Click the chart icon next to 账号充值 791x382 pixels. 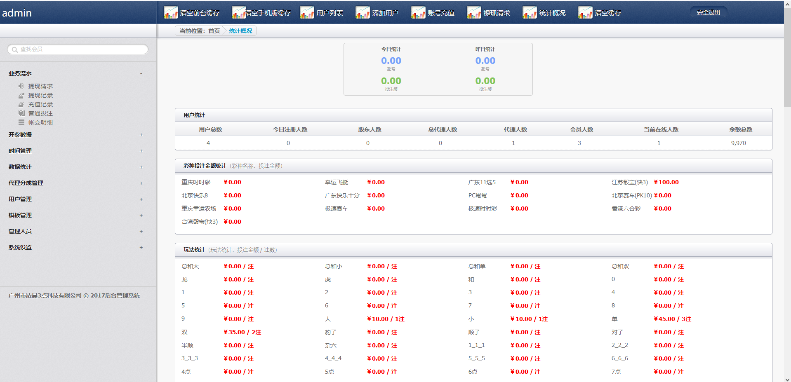point(418,13)
